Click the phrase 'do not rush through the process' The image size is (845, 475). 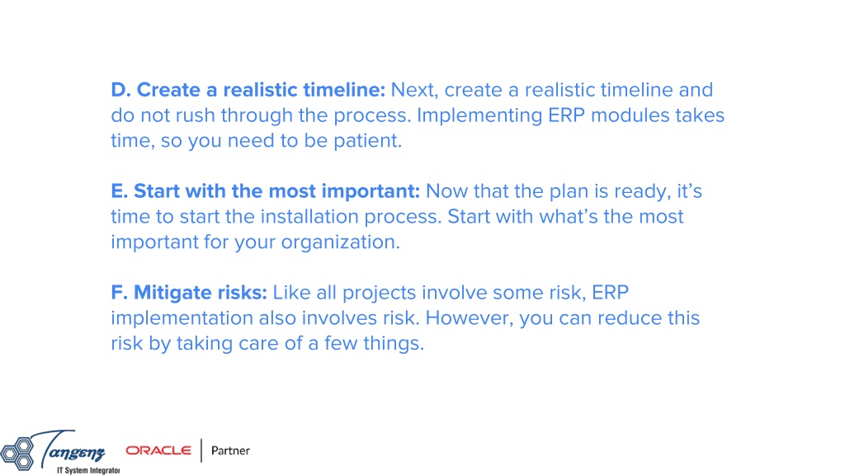click(261, 115)
